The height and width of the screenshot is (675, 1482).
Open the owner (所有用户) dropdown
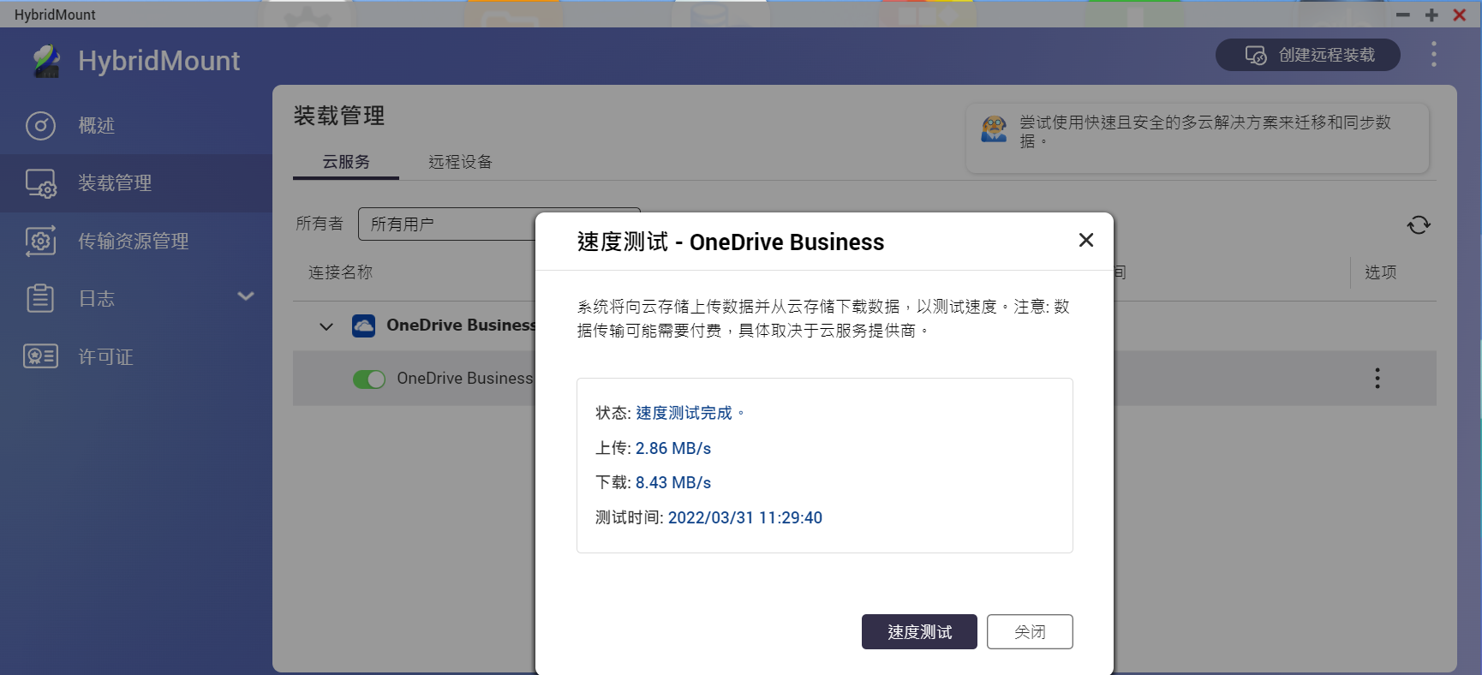click(499, 224)
